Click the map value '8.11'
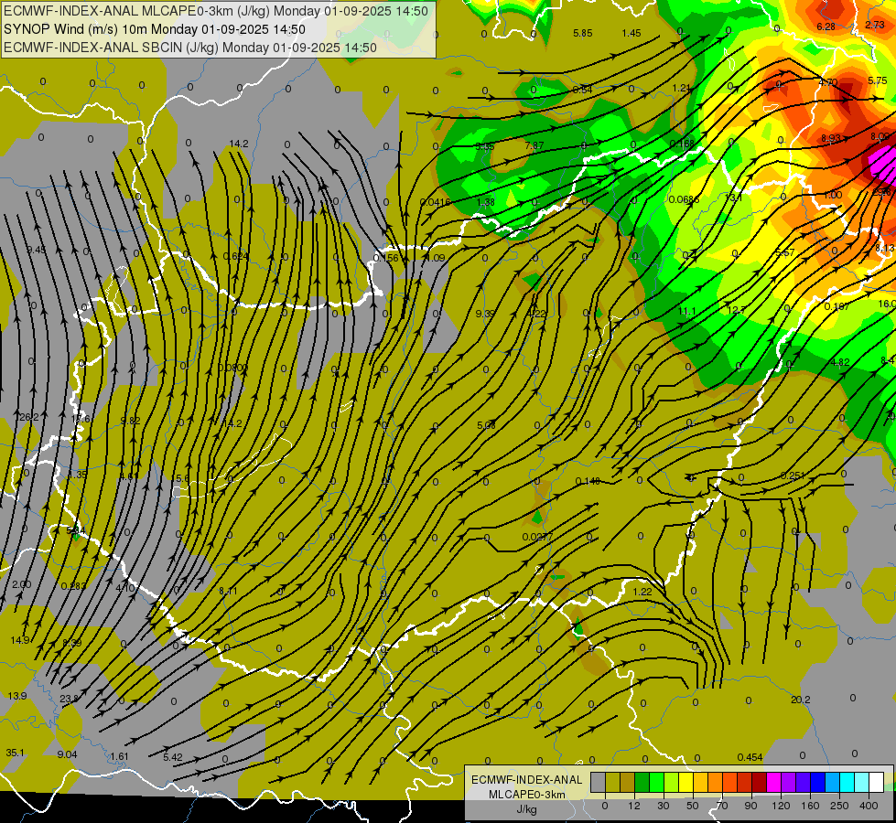896x823 pixels. [228, 591]
